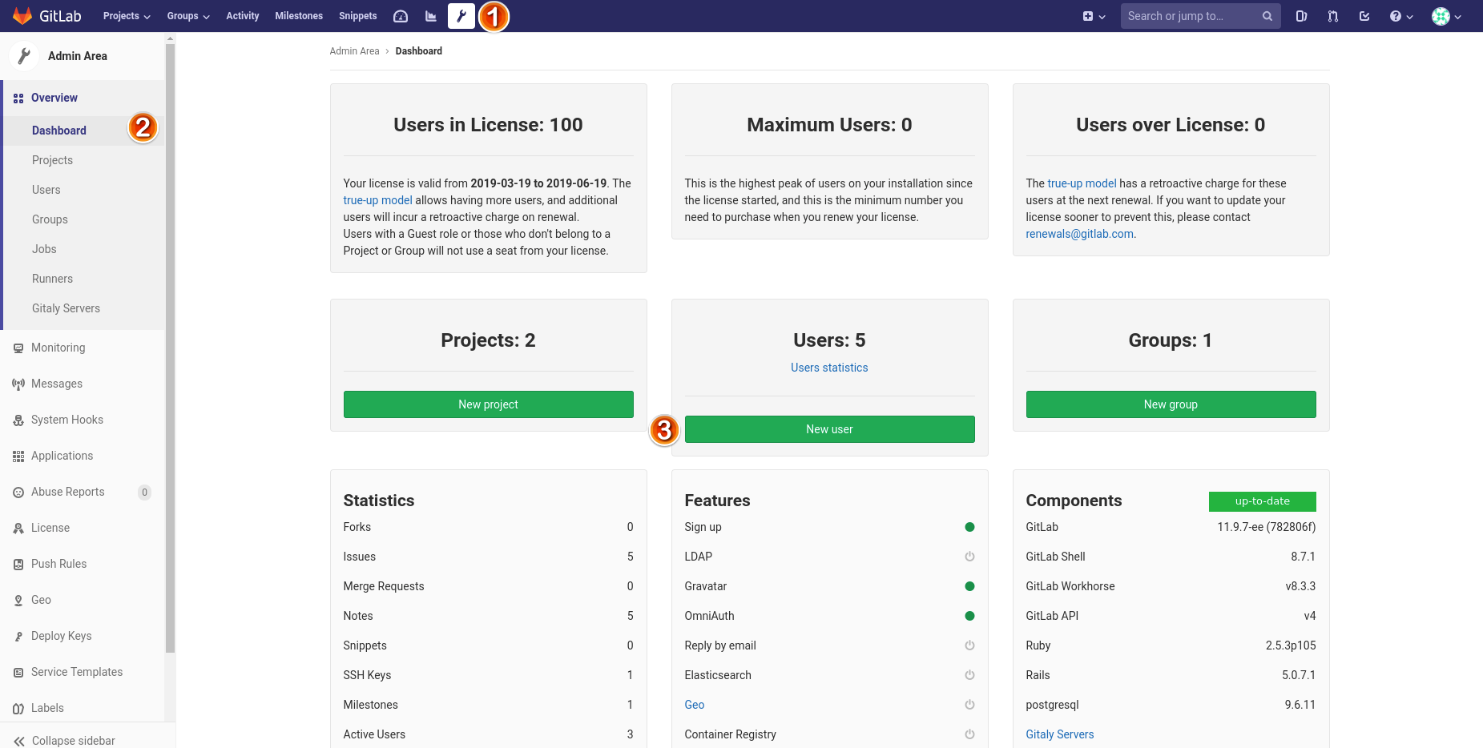Open Jobs in the sidebar
The image size is (1483, 748).
(44, 249)
